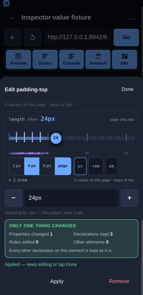Click 'Properties changed 1' text
This screenshot has width=143, height=295.
31,234
